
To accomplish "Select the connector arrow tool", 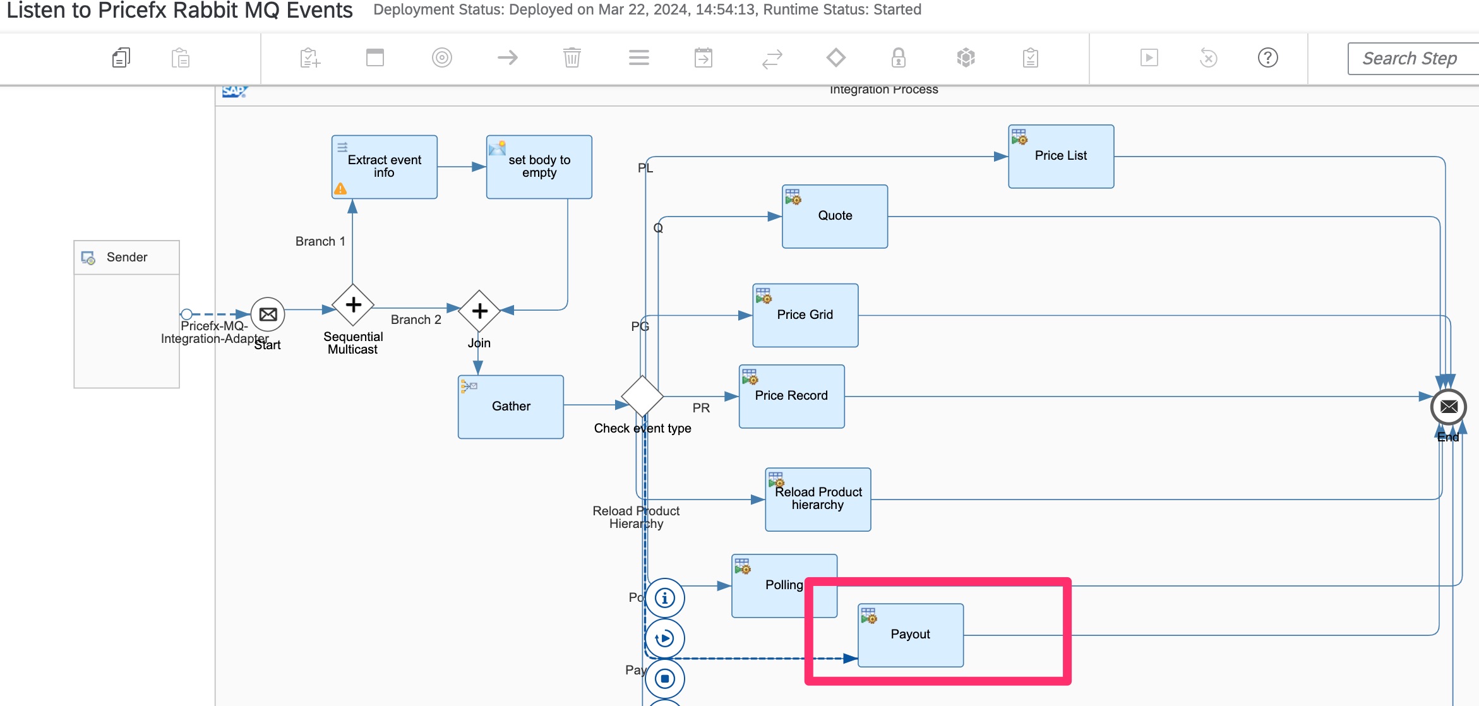I will (507, 58).
